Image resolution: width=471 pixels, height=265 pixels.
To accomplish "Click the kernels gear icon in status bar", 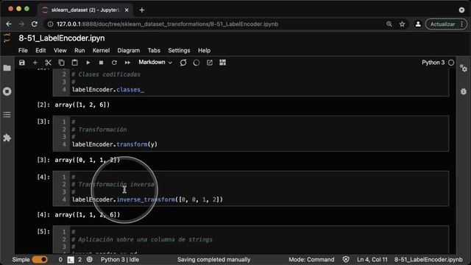I will coord(90,259).
